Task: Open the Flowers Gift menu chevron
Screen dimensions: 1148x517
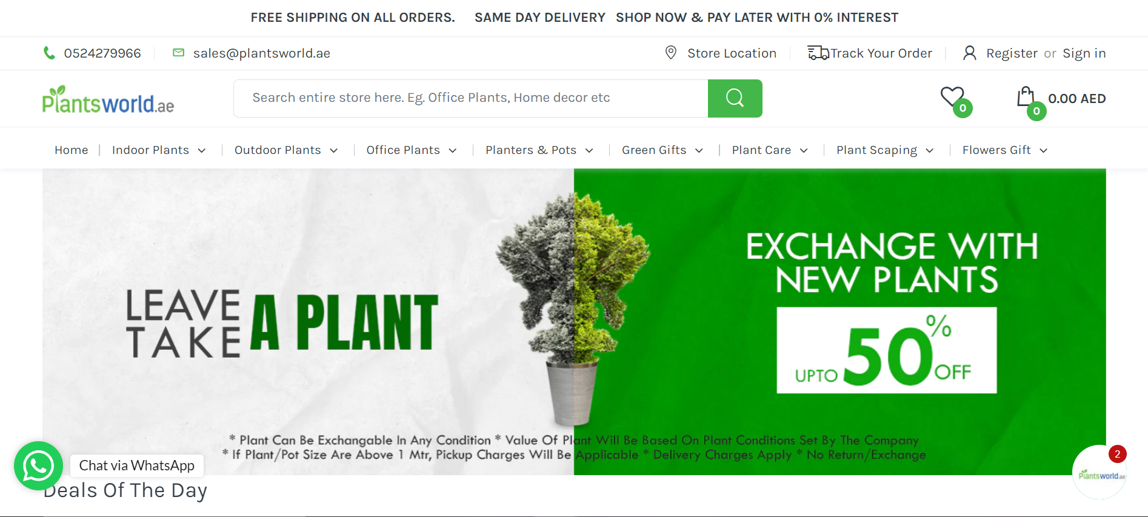Action: pyautogui.click(x=1043, y=150)
